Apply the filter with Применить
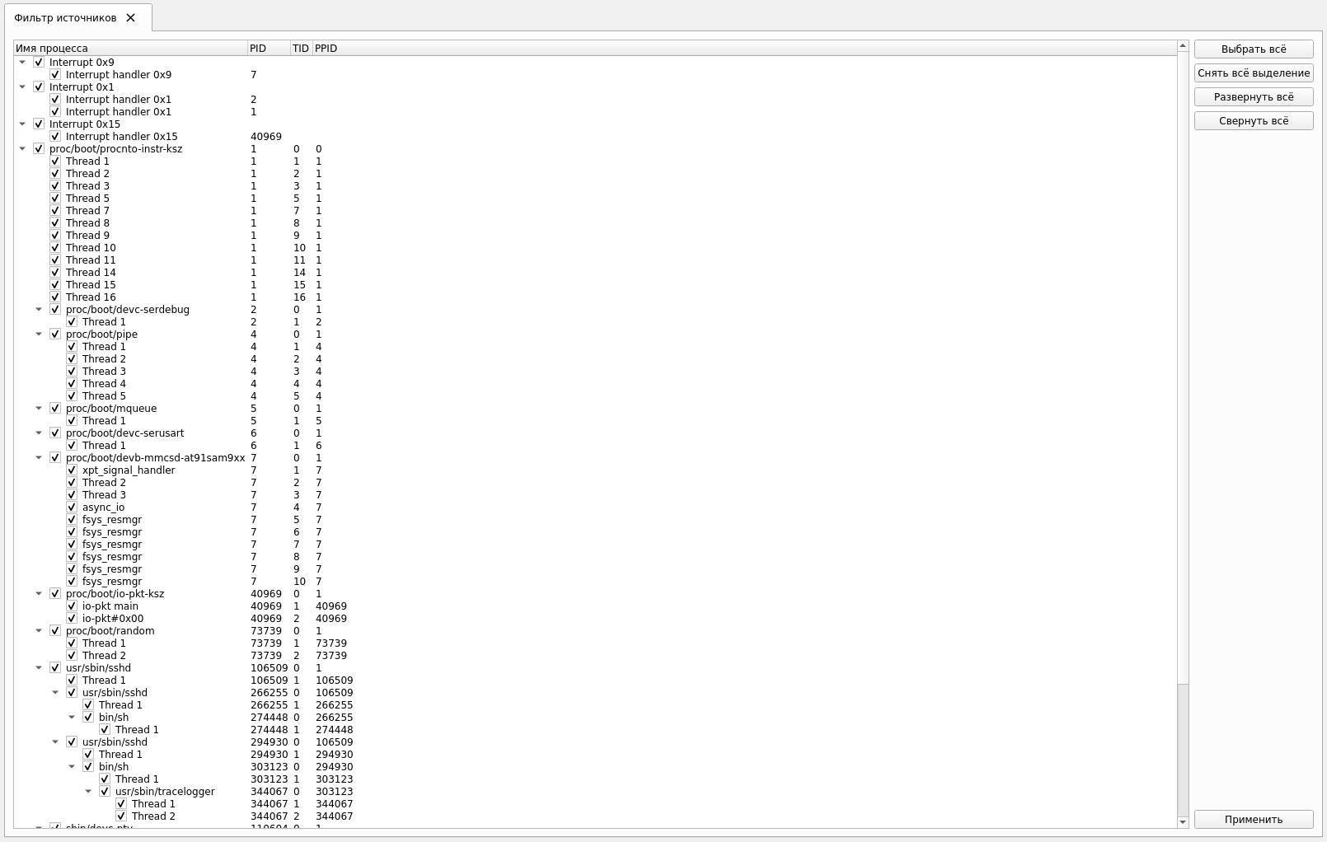This screenshot has height=842, width=1327. pos(1253,820)
